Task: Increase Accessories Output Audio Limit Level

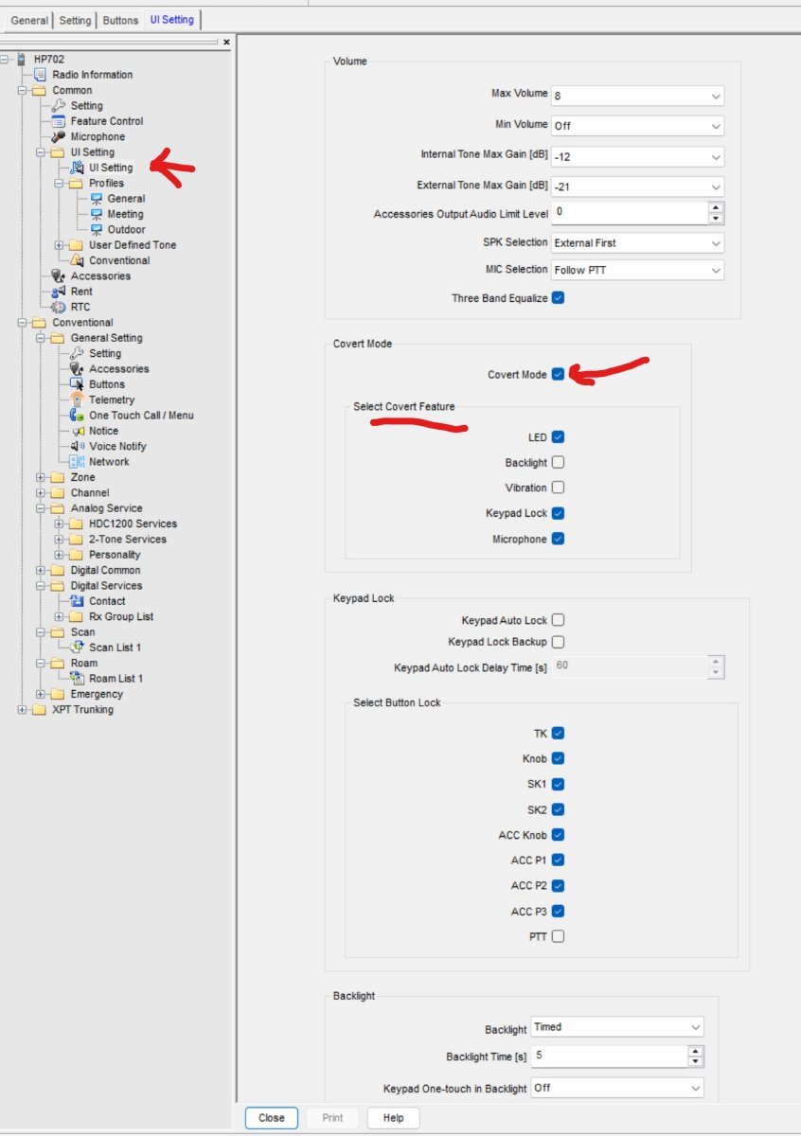Action: 716,207
